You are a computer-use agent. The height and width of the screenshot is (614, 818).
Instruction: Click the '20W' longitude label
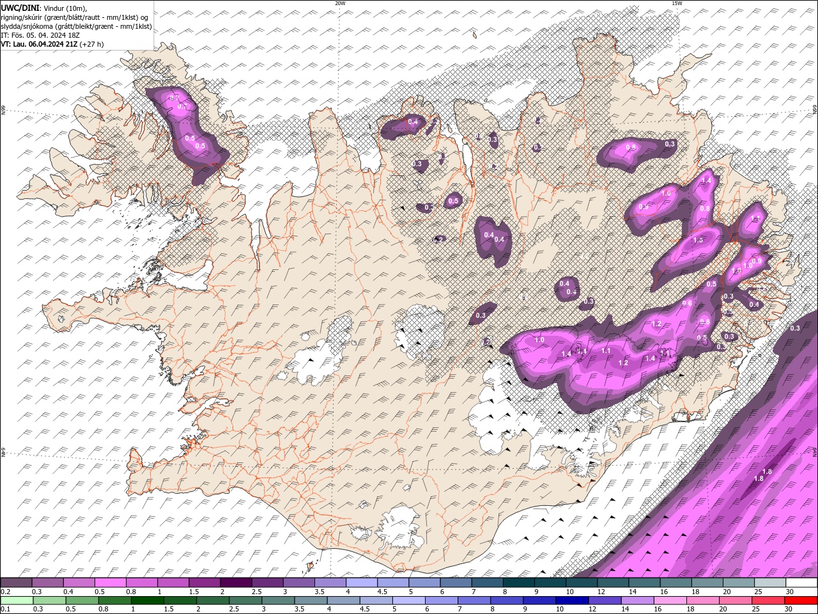340,3
